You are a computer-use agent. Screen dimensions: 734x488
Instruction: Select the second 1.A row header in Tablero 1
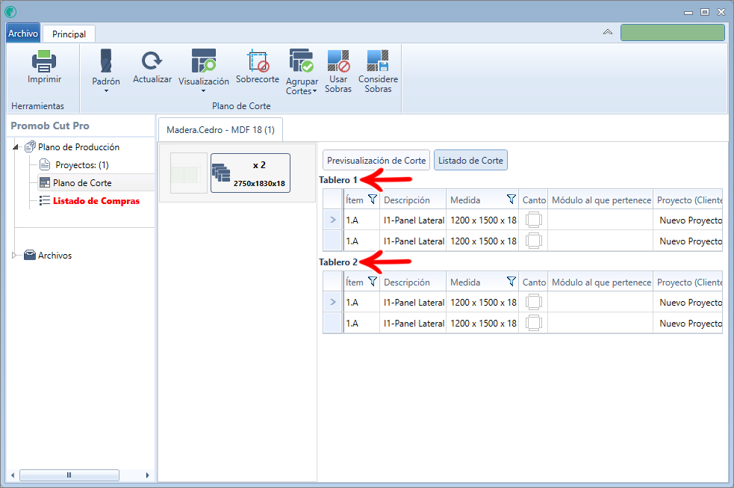tap(333, 241)
